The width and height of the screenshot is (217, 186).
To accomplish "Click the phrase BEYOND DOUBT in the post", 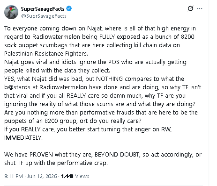I will [117, 155].
